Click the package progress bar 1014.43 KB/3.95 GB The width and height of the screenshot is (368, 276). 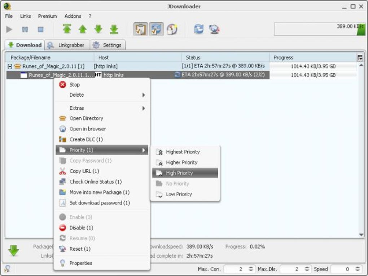(x=313, y=66)
